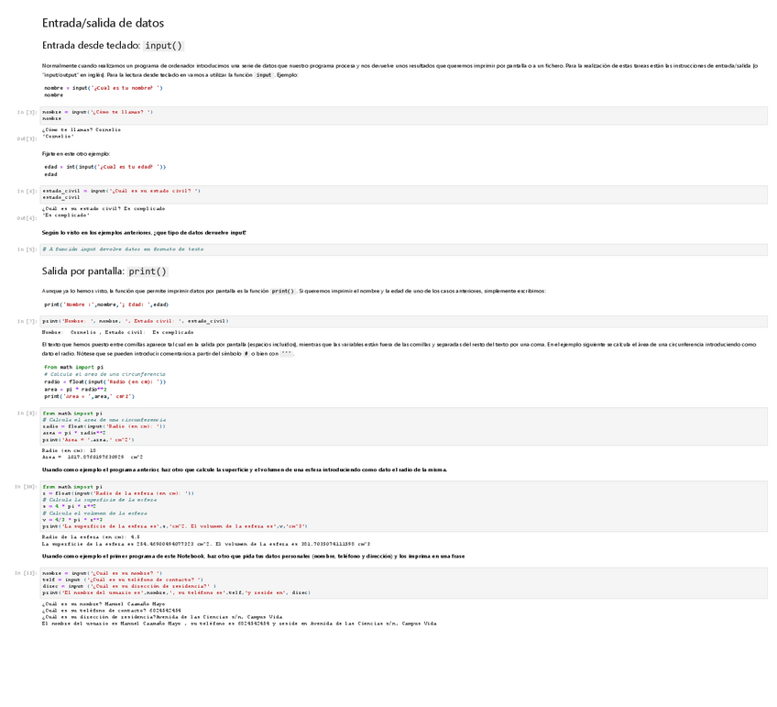Image resolution: width=777 pixels, height=707 pixels.
Task: Click the print 'El nombre del usuario es' code line
Action: [177, 592]
